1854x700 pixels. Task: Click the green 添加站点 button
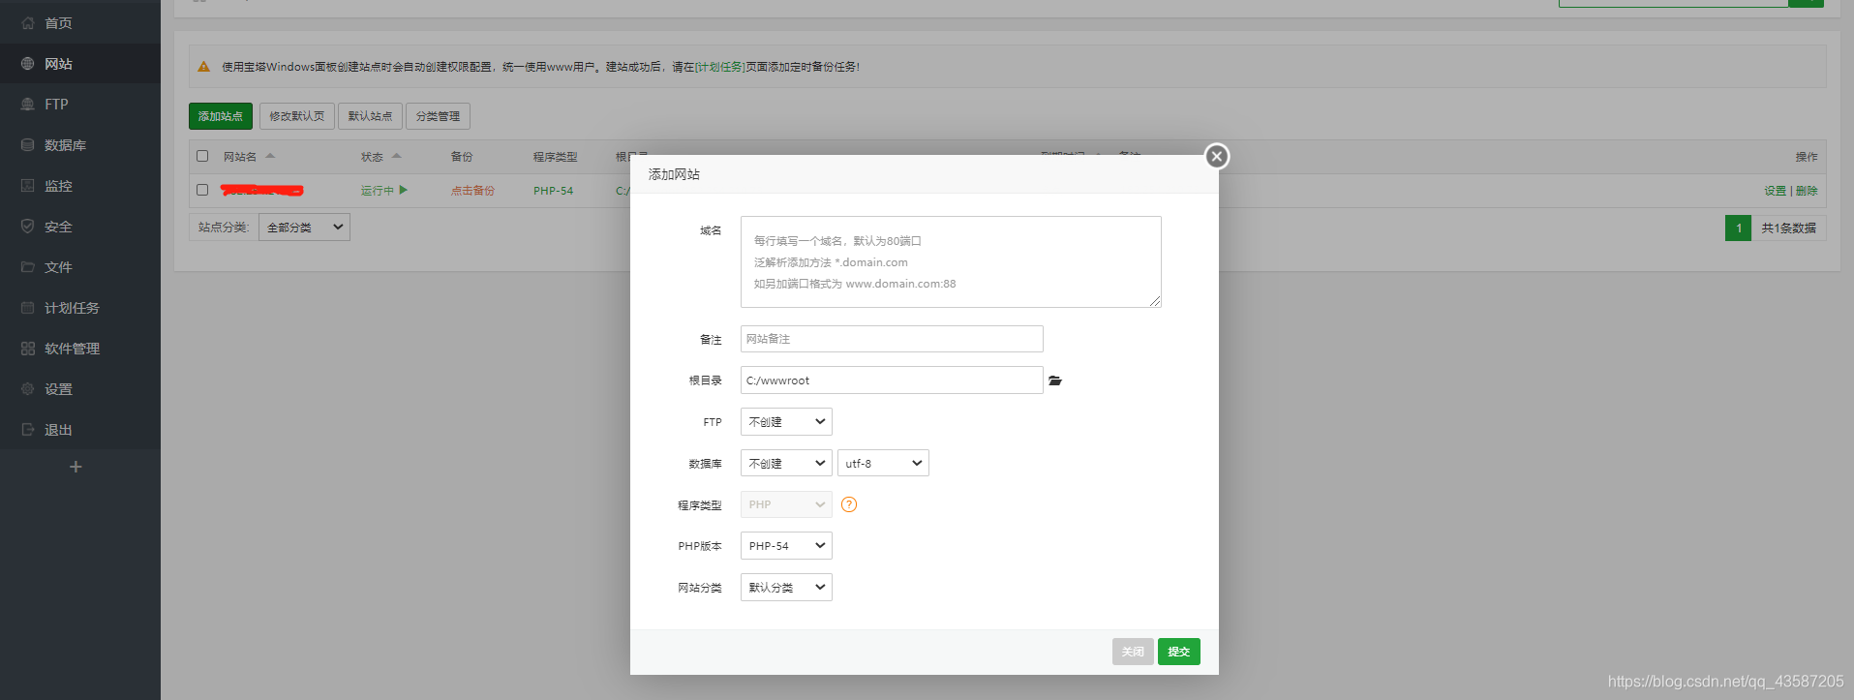pyautogui.click(x=221, y=116)
